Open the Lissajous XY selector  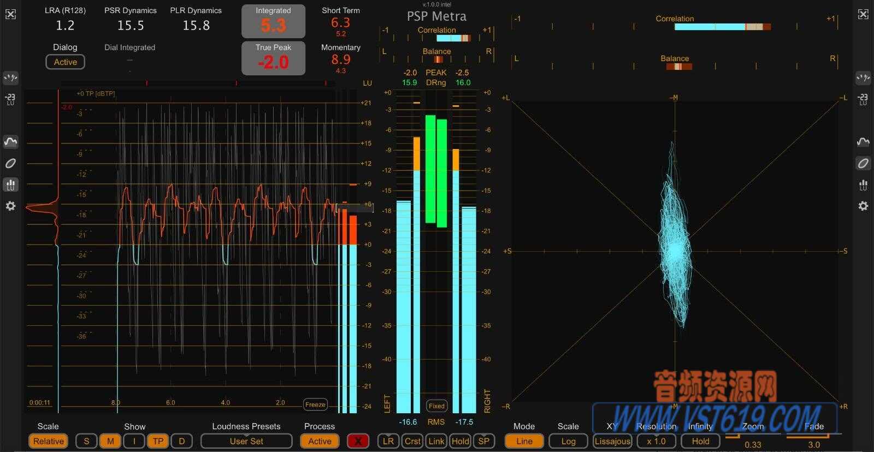click(612, 441)
